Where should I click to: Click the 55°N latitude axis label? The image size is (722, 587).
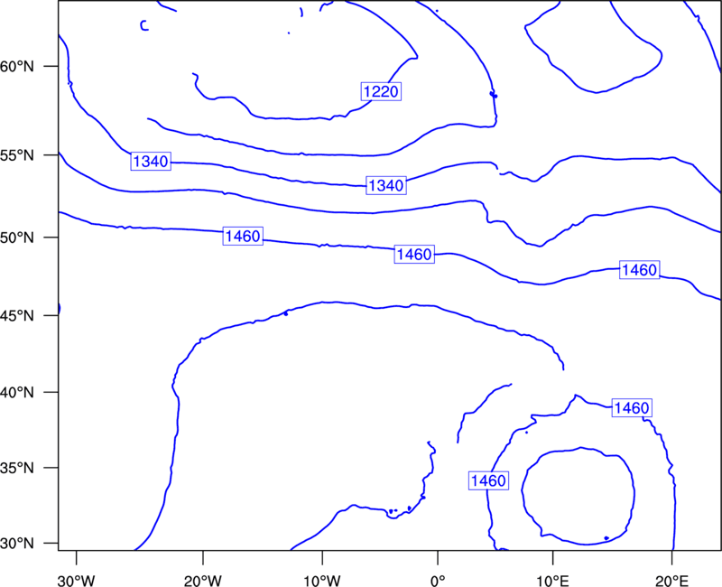pyautogui.click(x=17, y=155)
